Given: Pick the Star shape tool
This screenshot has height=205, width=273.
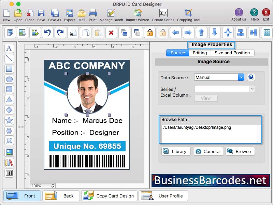Looking at the screenshot, I should click(x=9, y=121).
